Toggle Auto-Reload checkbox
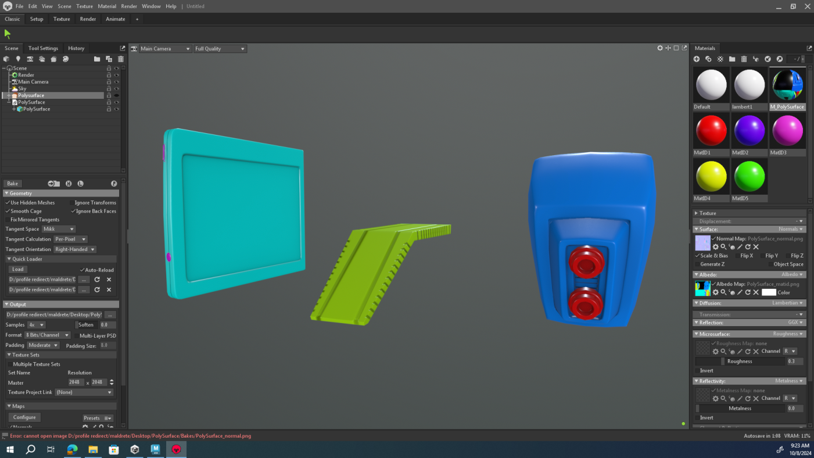The height and width of the screenshot is (458, 814). [82, 270]
